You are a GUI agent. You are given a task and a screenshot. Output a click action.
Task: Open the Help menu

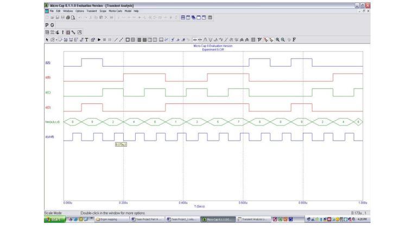pyautogui.click(x=136, y=11)
